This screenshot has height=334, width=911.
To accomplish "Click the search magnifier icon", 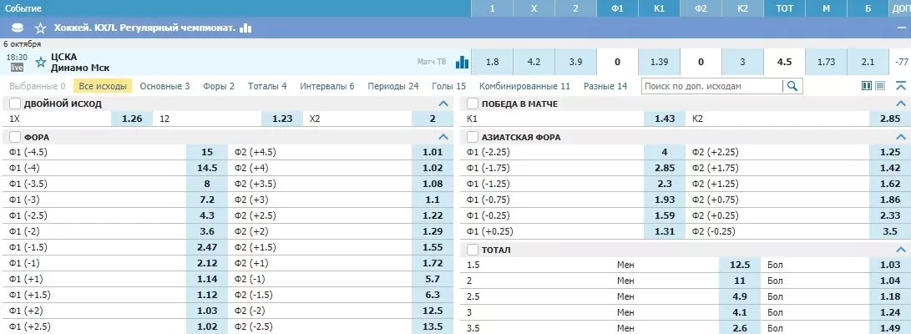I will coord(792,87).
